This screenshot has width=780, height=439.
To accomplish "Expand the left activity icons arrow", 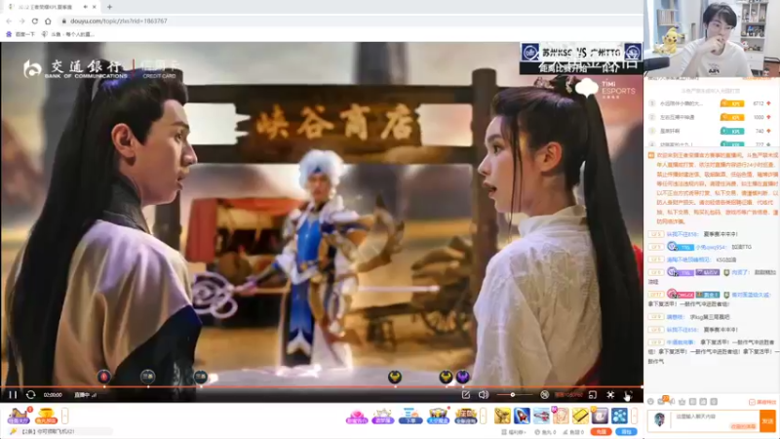I will 64,416.
